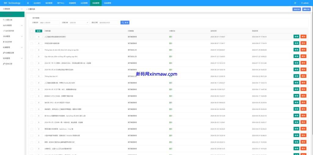Screen dimensions: 313x155
Task: Open the 系统管理 top navigation tab
Action: point(108,3)
